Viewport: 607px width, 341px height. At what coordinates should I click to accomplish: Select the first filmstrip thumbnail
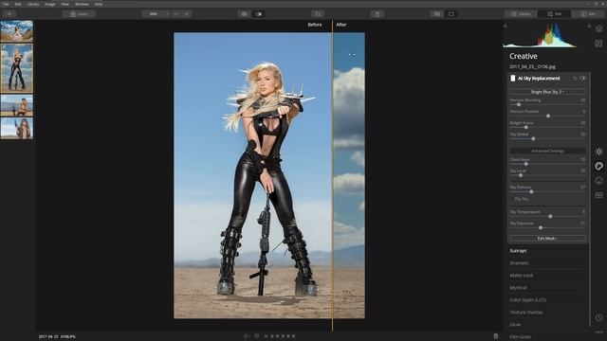17,31
